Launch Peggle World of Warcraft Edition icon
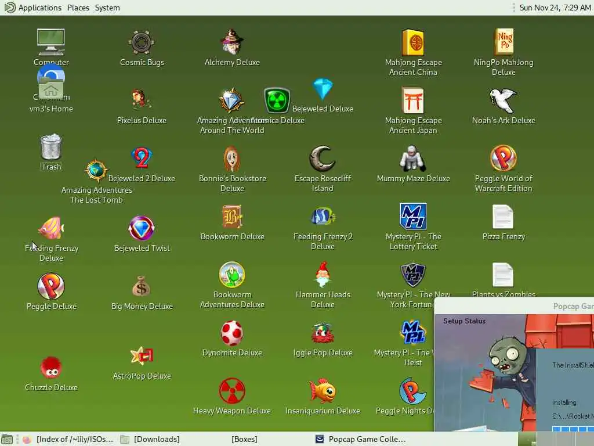Viewport: 594px width, 446px height. coord(503,159)
